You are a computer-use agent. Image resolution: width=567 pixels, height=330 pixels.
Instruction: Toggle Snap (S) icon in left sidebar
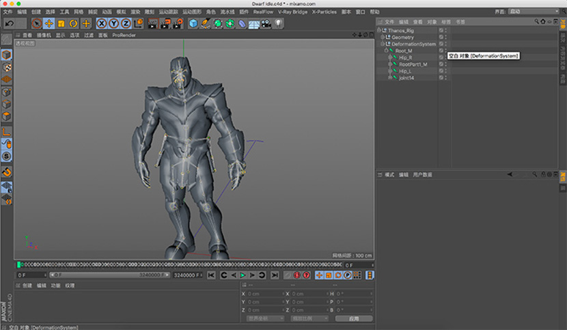[7, 156]
